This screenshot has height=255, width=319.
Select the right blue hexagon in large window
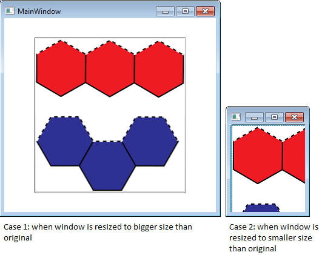click(x=150, y=141)
